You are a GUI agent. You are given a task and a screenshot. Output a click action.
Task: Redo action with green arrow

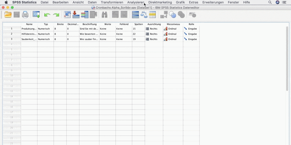tap(56, 15)
